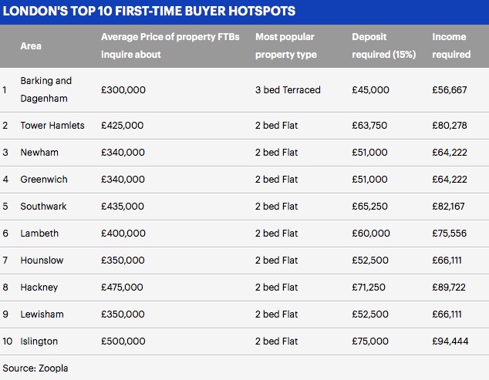This screenshot has height=380, width=489.
Task: Select the Greenwich row name
Action: [44, 180]
